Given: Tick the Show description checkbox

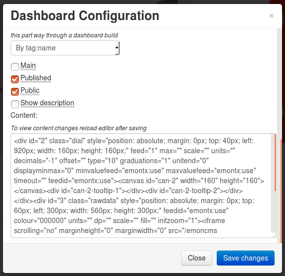Looking at the screenshot, I should 15,104.
